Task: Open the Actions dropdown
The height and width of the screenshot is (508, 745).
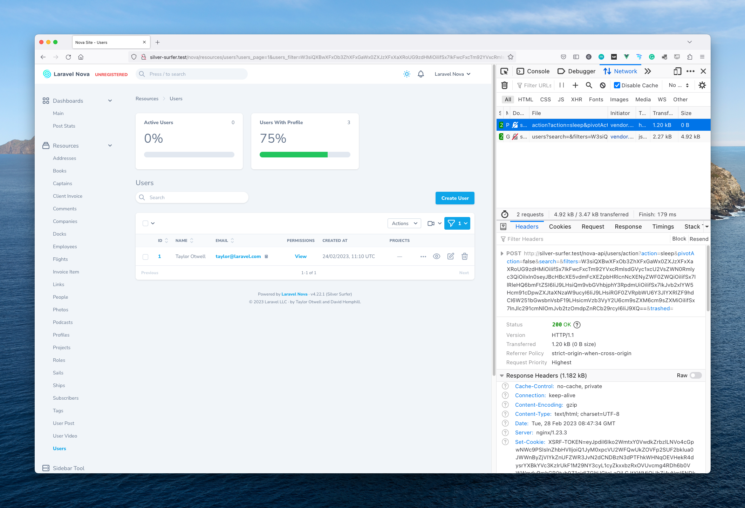Action: coord(404,223)
